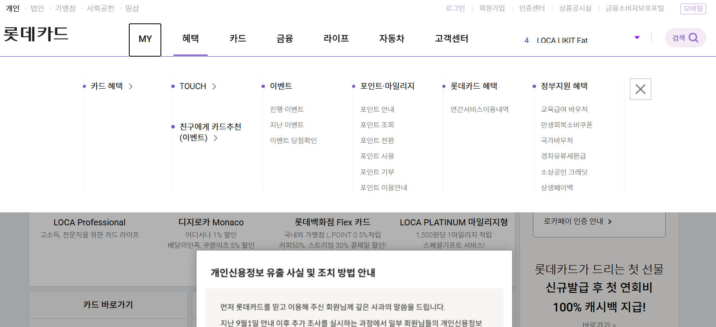Open 연간서비스이용내역
This screenshot has height=327, width=716.
pos(480,109)
